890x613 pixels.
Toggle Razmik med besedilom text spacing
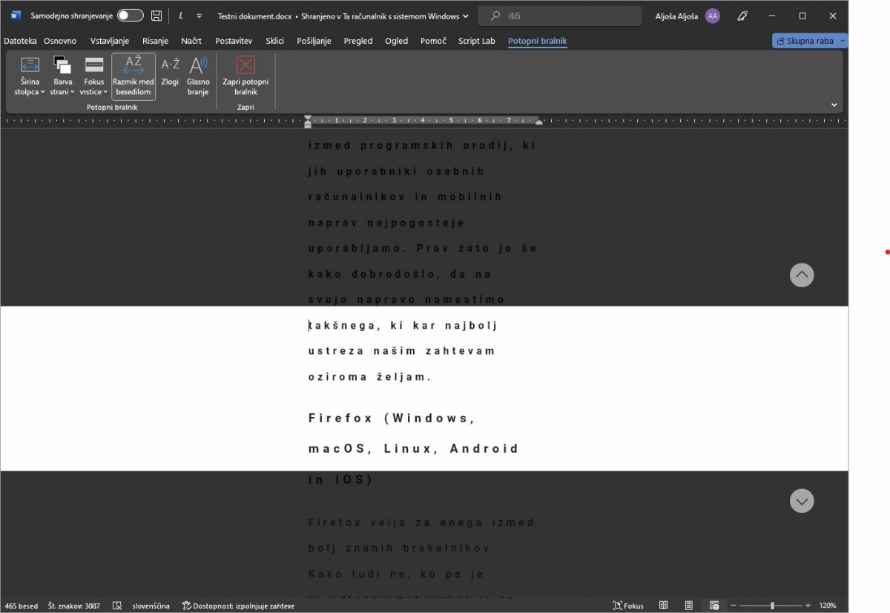[133, 76]
